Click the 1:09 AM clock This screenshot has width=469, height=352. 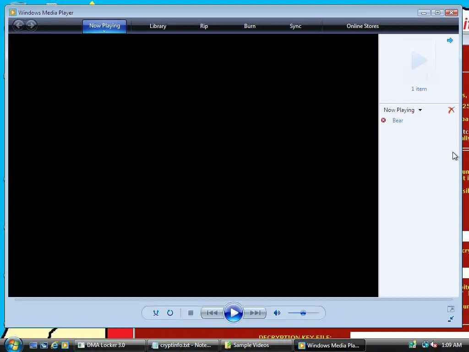click(451, 345)
